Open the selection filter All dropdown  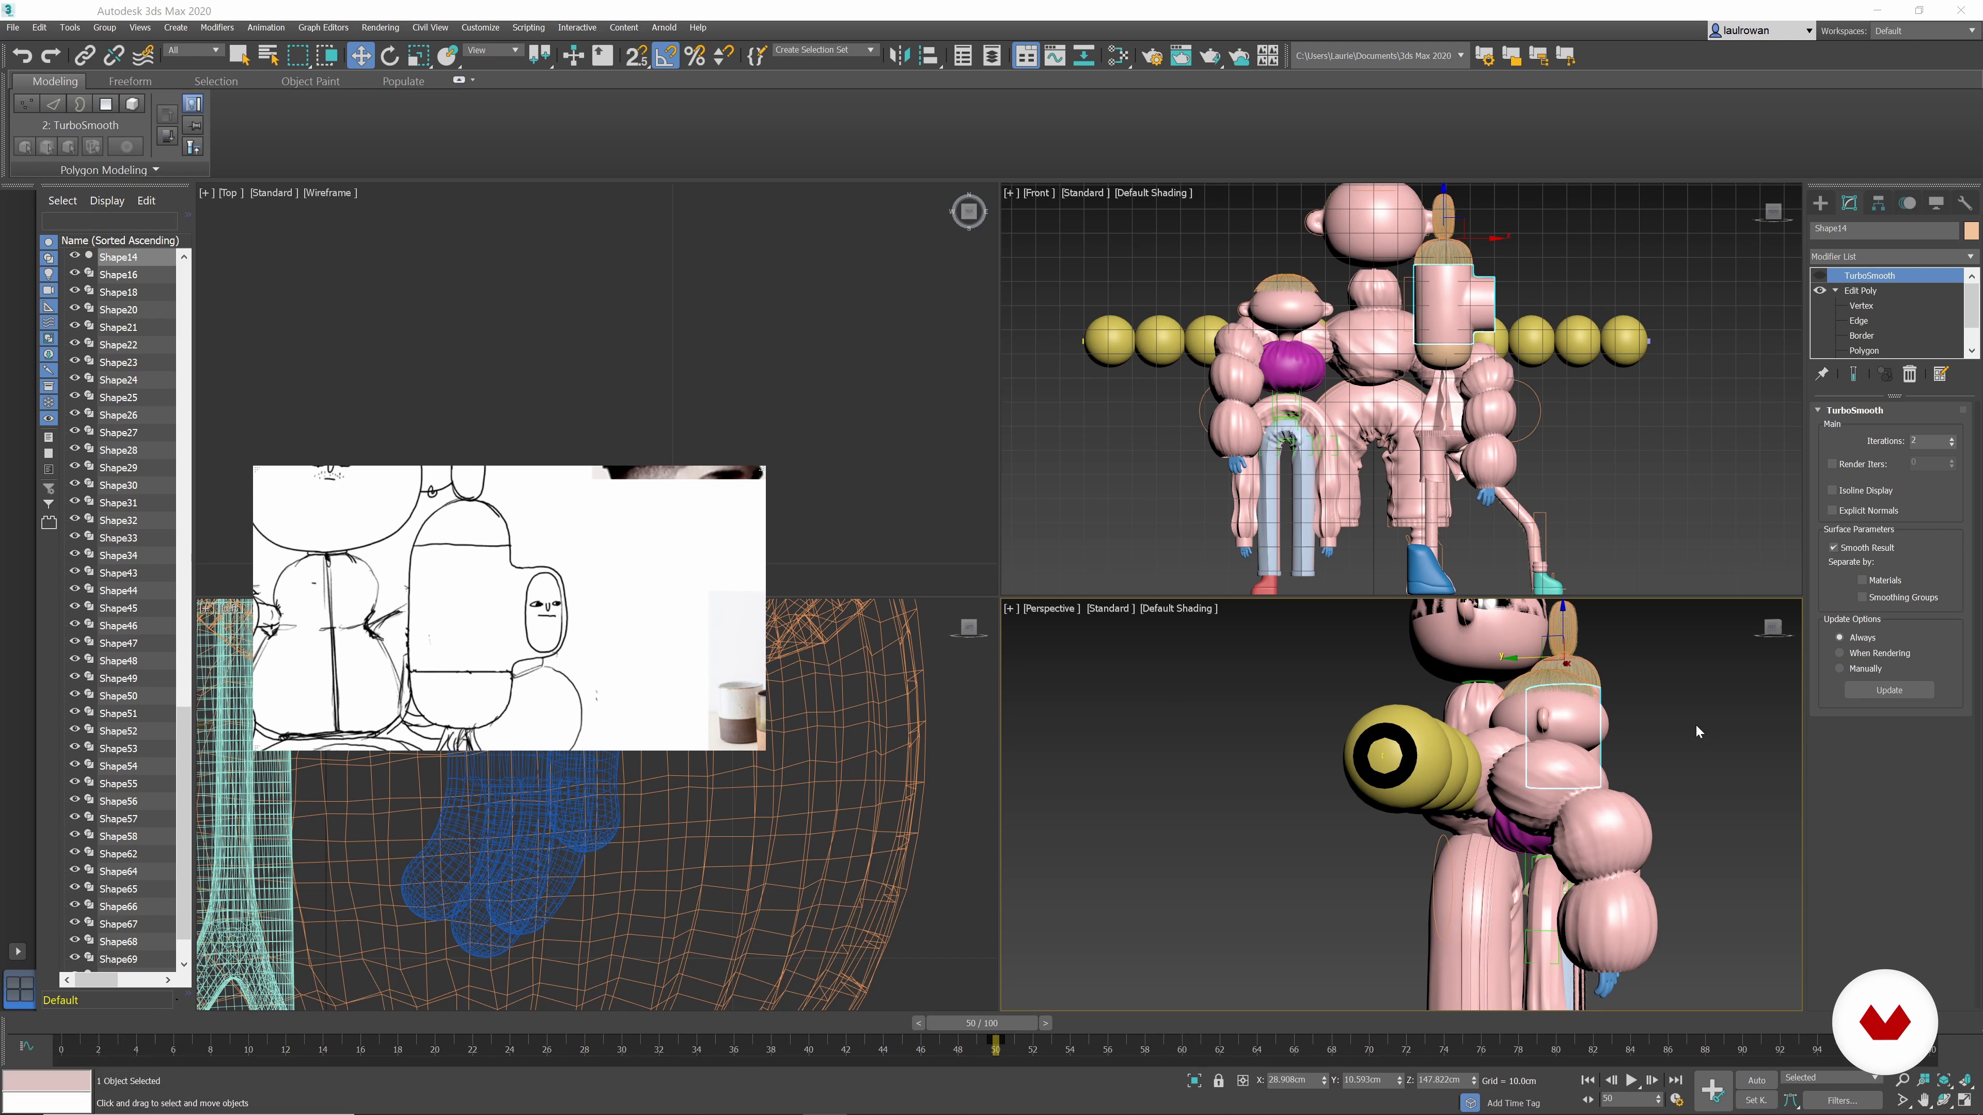[x=193, y=50]
